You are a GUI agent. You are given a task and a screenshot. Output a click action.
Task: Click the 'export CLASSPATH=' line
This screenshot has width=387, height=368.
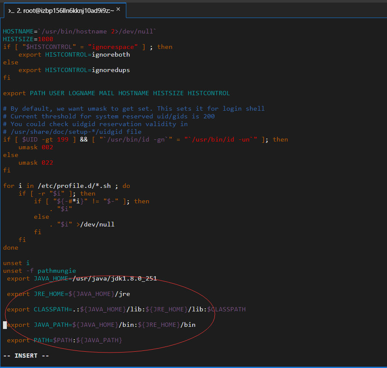126,309
